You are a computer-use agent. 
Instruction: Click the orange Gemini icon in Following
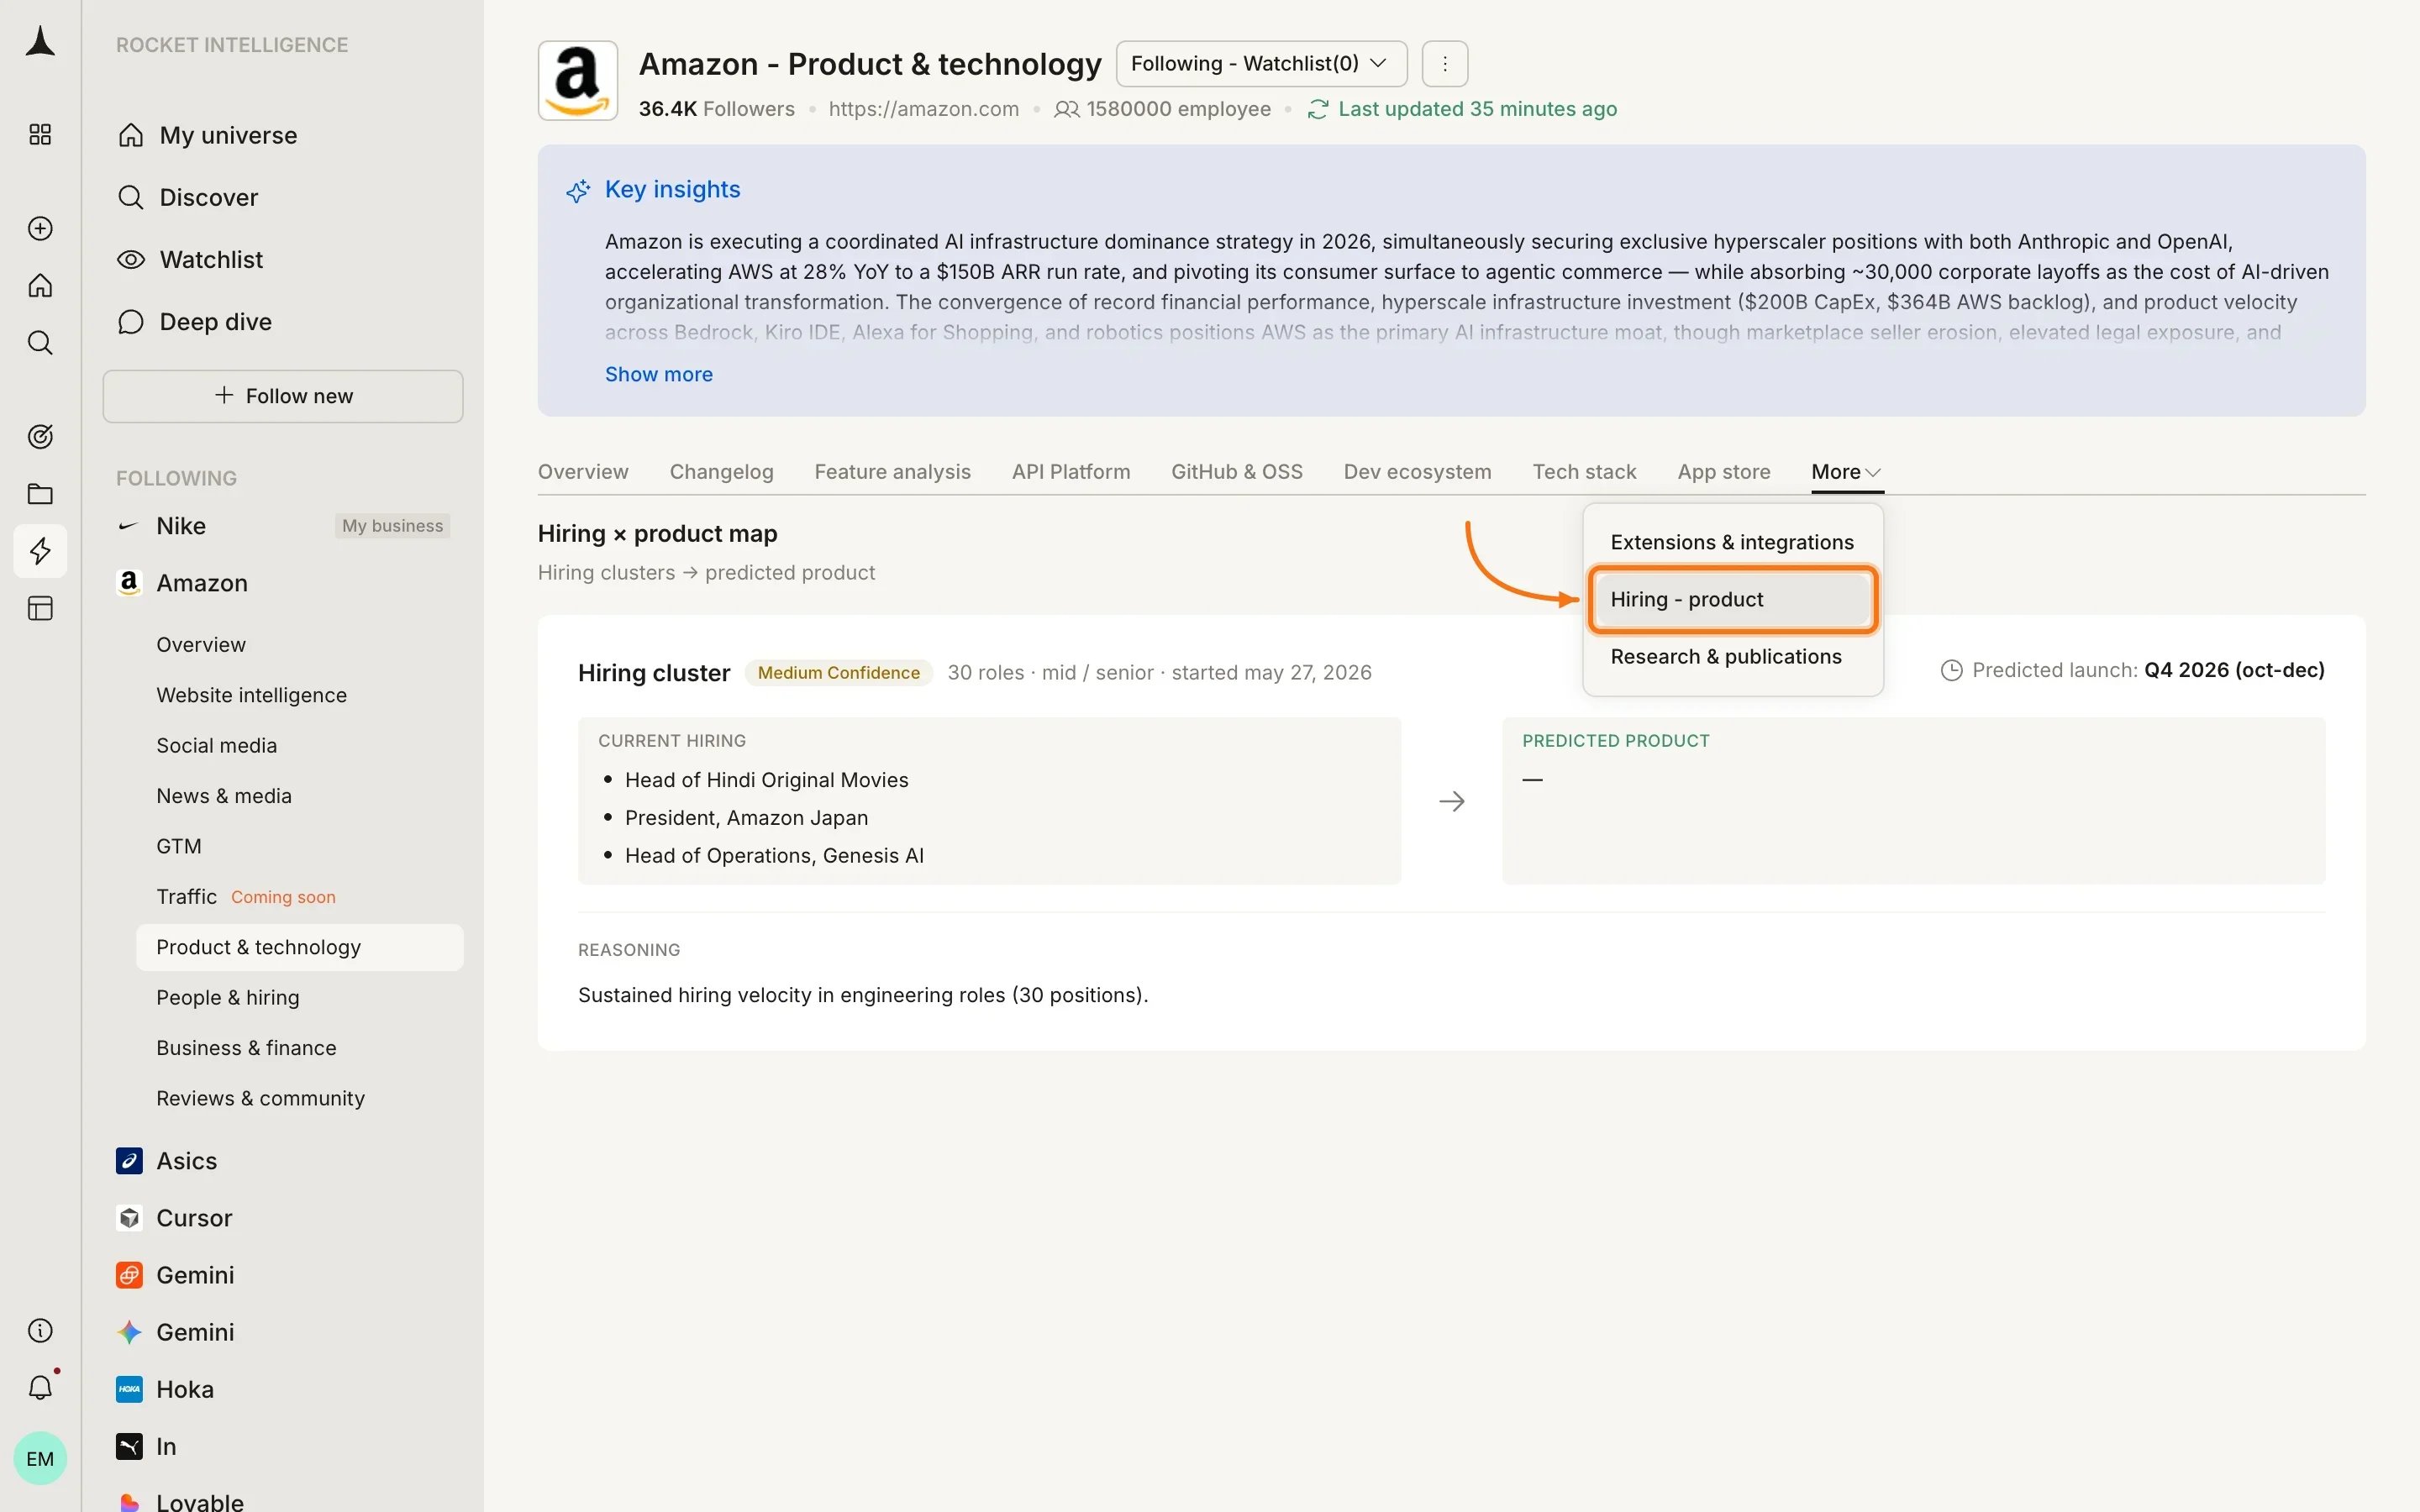pyautogui.click(x=129, y=1275)
